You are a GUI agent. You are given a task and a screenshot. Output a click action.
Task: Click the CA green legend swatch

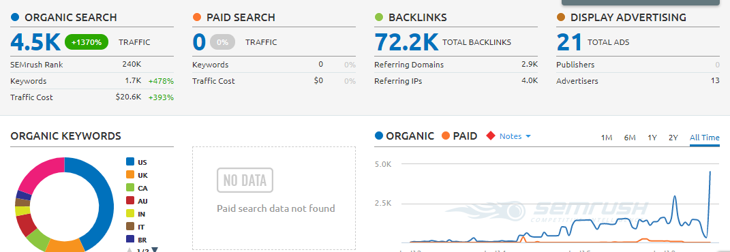(x=130, y=188)
